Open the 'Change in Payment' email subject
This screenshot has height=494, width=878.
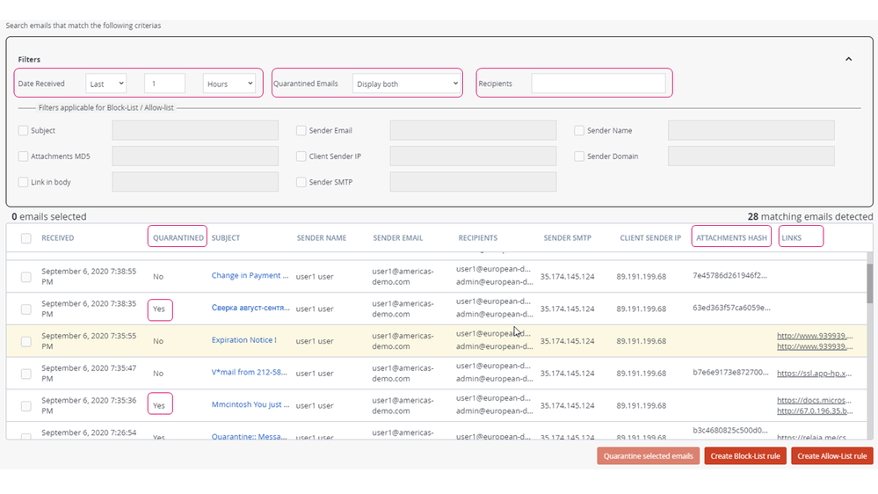click(x=250, y=275)
